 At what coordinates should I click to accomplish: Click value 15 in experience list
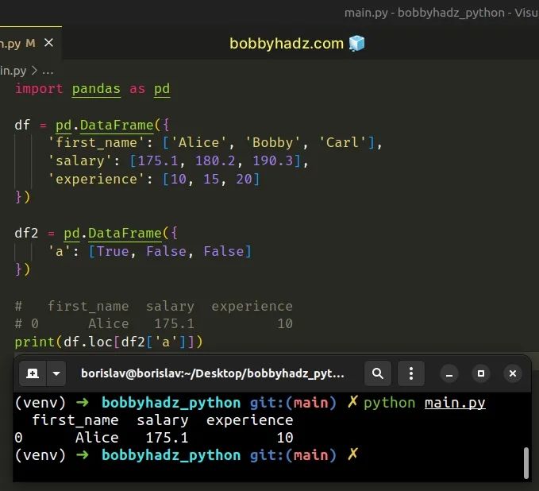pos(211,179)
